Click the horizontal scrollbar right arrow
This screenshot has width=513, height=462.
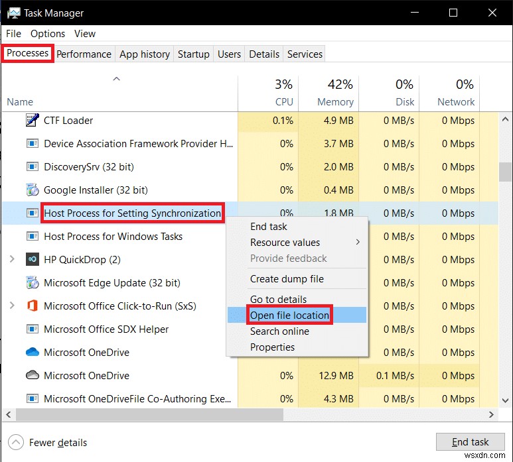[x=492, y=414]
